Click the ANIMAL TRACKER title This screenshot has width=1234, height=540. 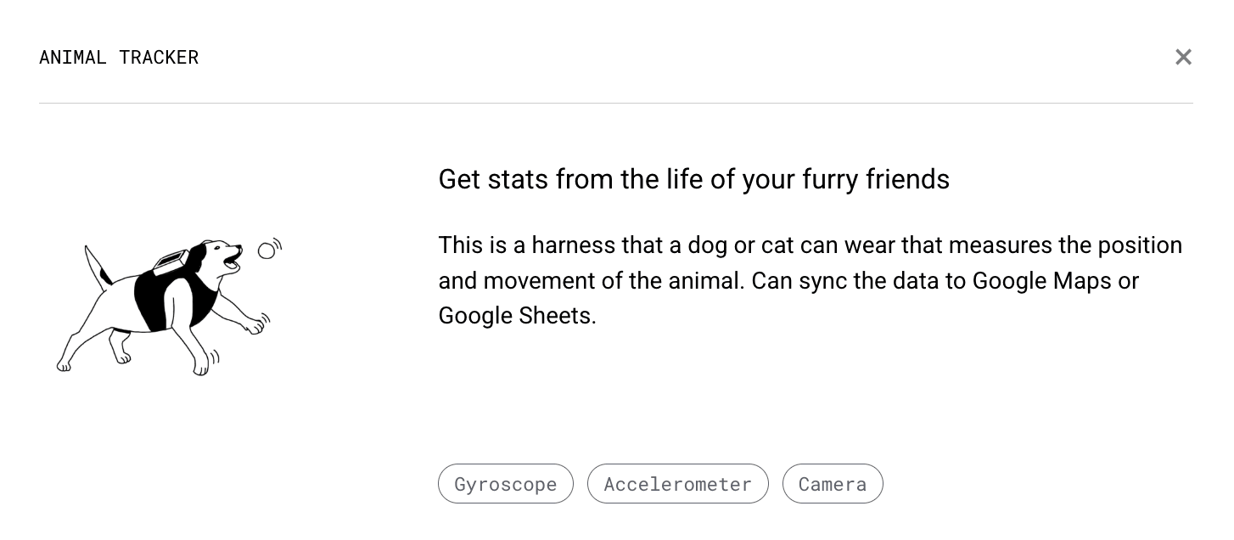point(119,57)
